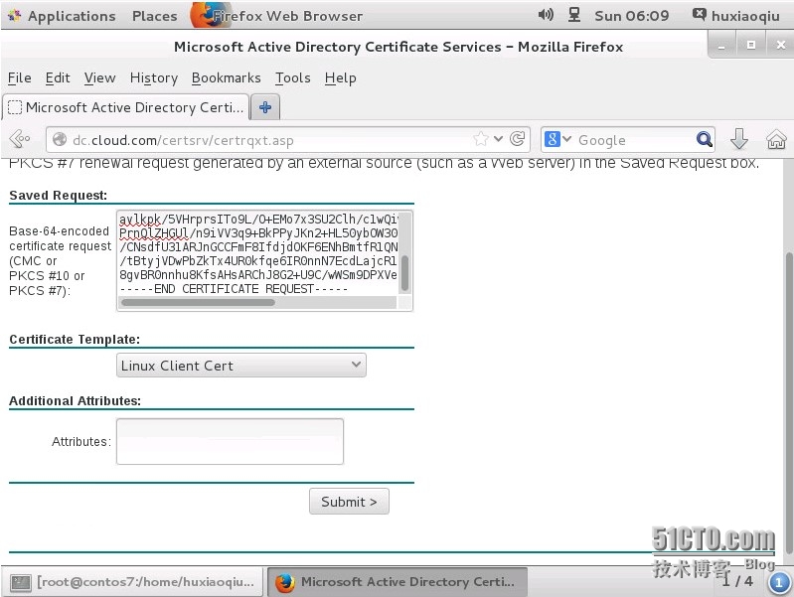Viewport: 794px width, 597px height.
Task: Bookmark this page with the star icon
Action: click(481, 139)
